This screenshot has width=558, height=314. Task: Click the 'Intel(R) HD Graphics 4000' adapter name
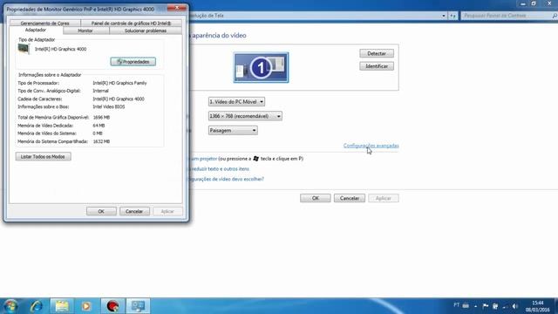60,49
